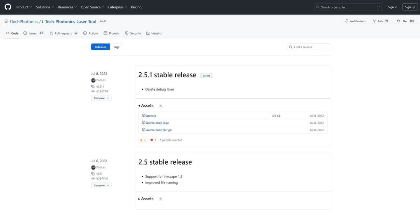The width and height of the screenshot is (420, 215).
Task: Open commit b26ffdd
Action: pyautogui.click(x=102, y=178)
